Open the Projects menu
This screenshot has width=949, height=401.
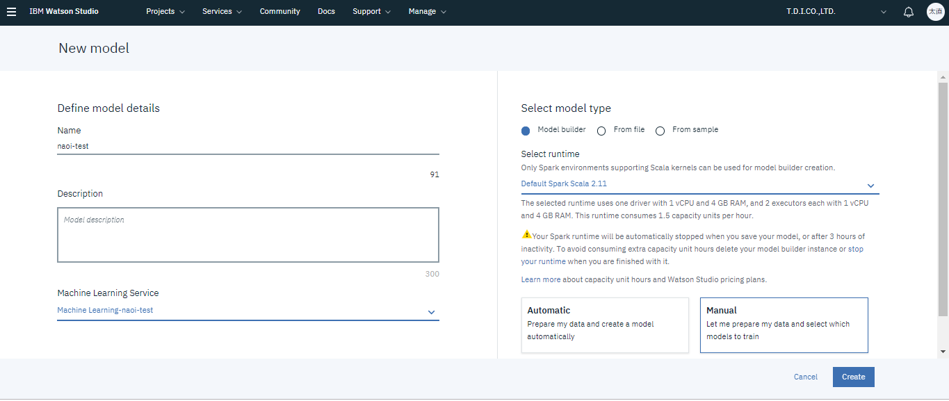coord(165,12)
